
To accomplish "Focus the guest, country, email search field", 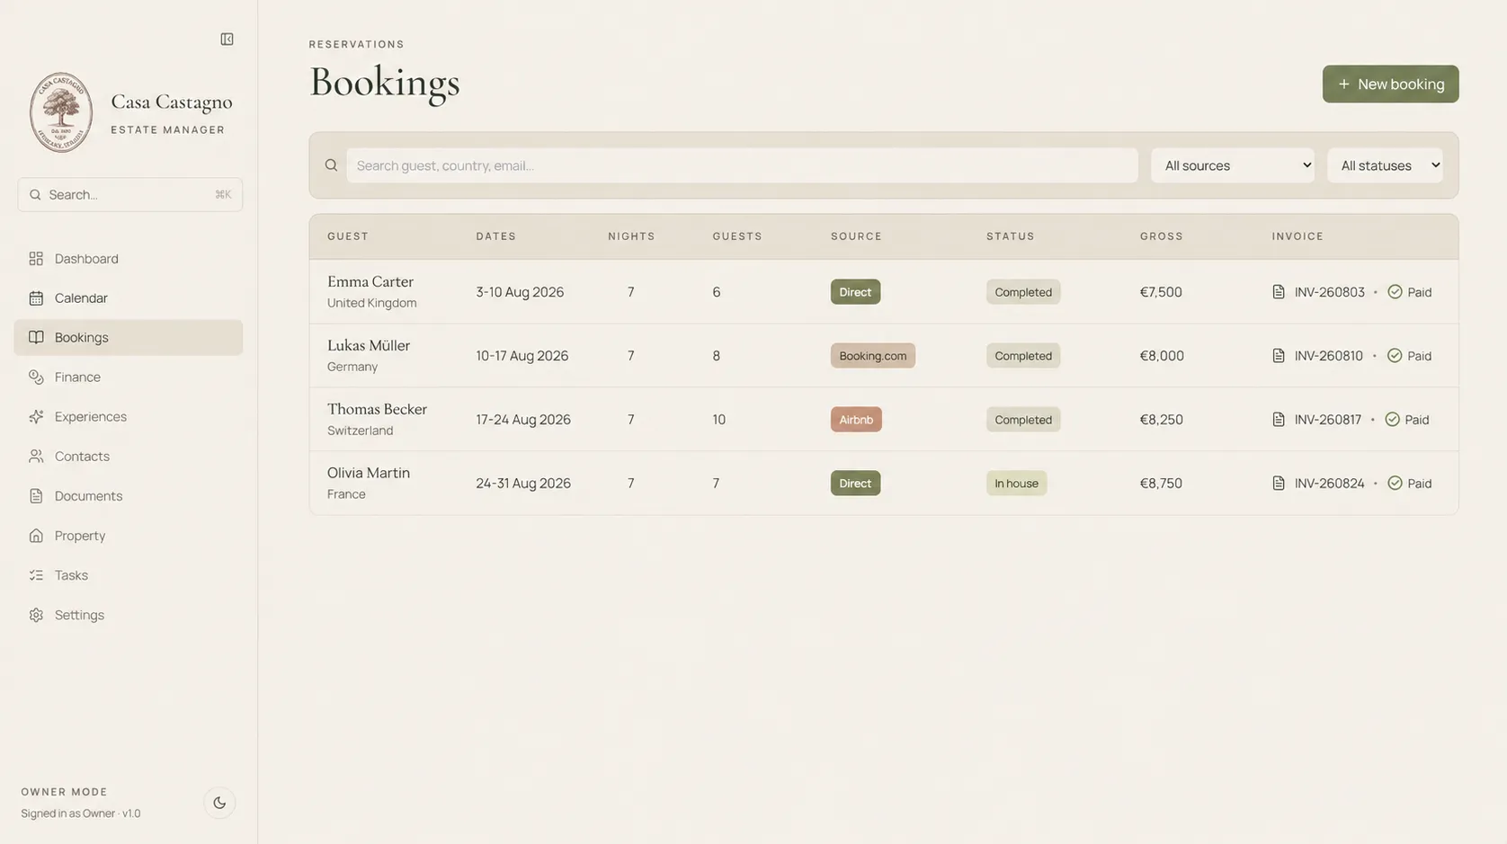I will pyautogui.click(x=742, y=165).
